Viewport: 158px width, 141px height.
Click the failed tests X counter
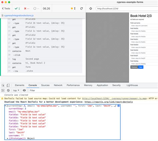tap(27, 9)
